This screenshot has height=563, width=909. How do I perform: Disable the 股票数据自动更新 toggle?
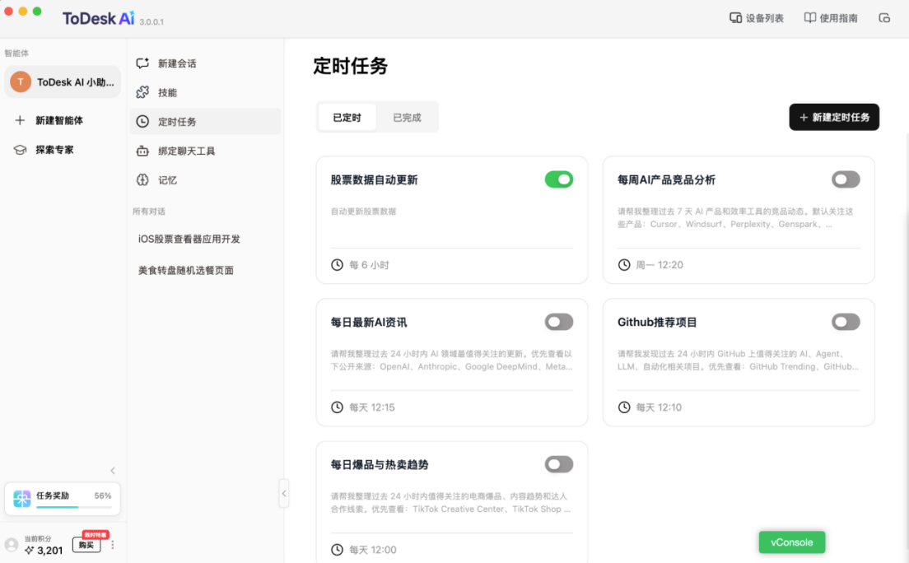[x=559, y=179]
